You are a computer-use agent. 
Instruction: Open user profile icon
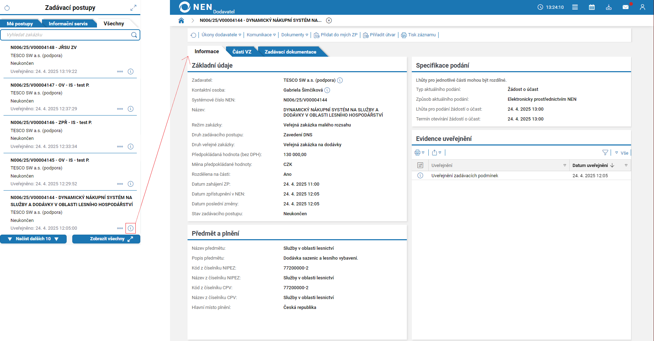coord(642,7)
